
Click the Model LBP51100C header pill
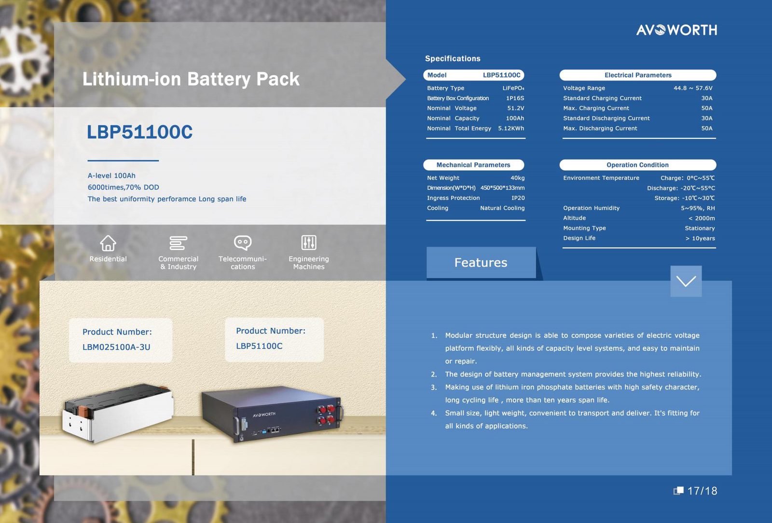(474, 75)
